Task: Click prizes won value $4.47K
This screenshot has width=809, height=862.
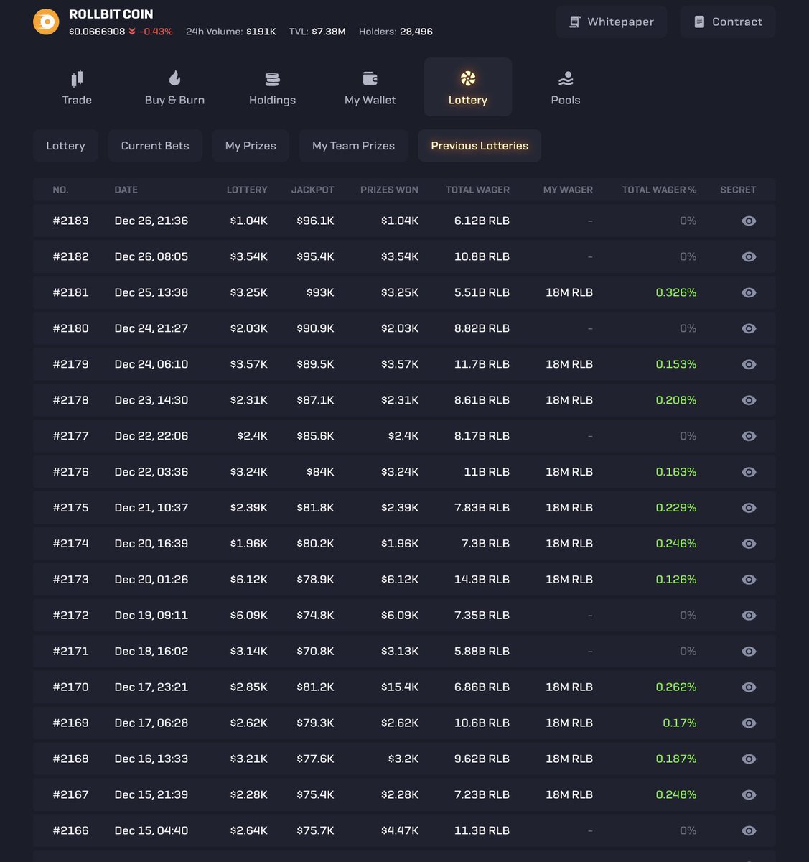Action: (400, 831)
